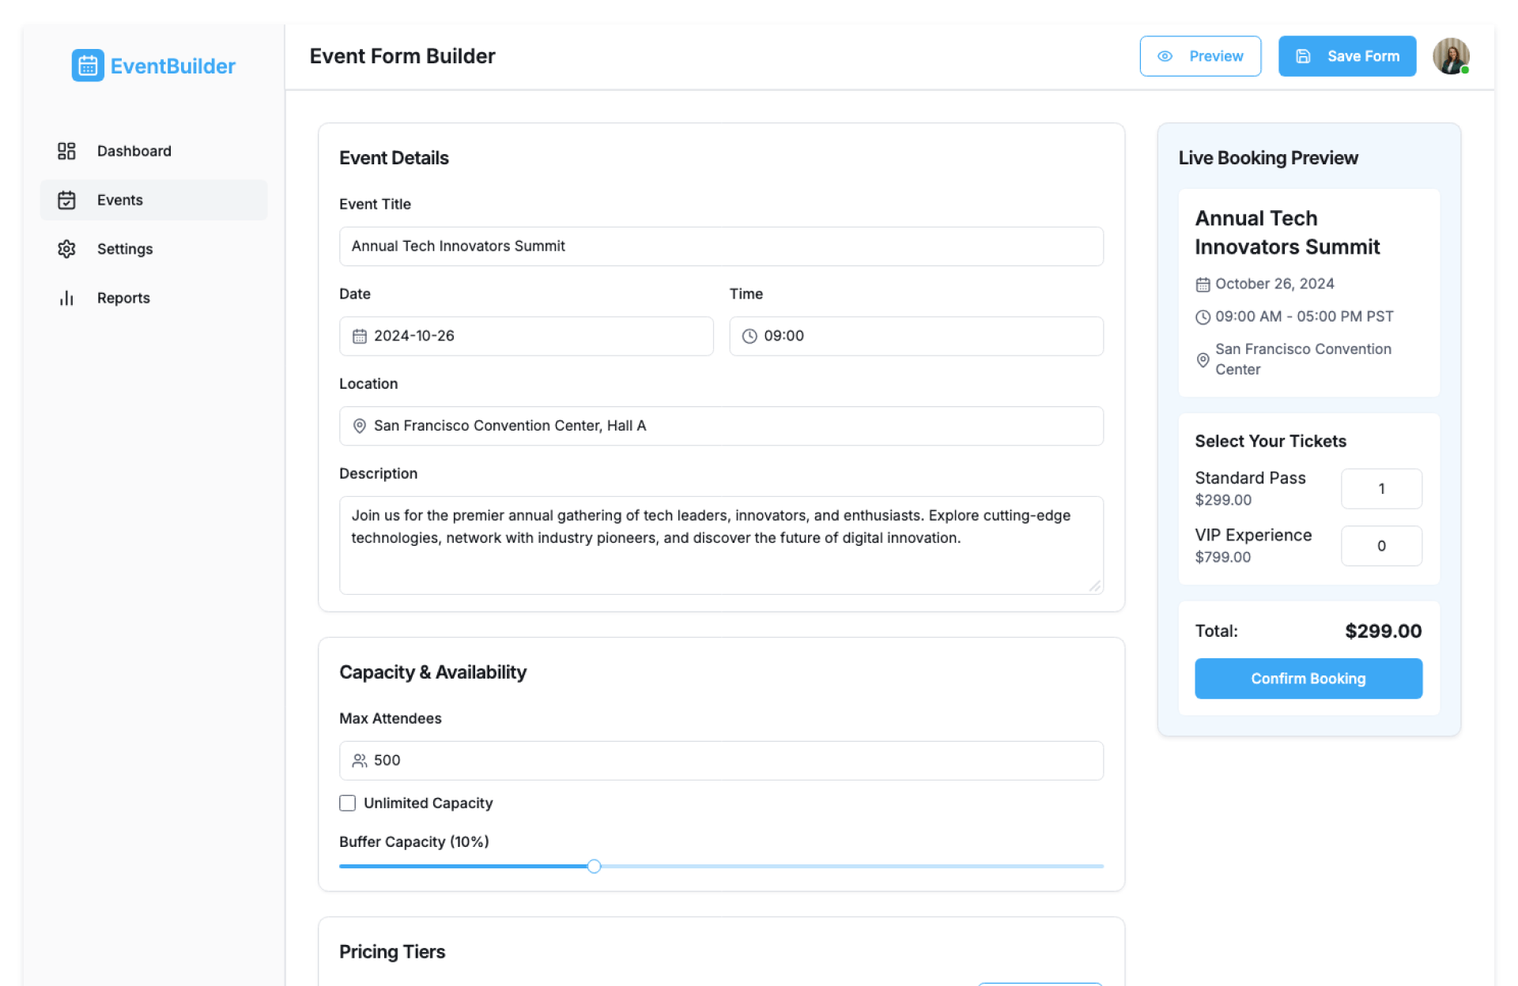Click the Reports bar chart icon
1518x986 pixels.
pos(66,298)
